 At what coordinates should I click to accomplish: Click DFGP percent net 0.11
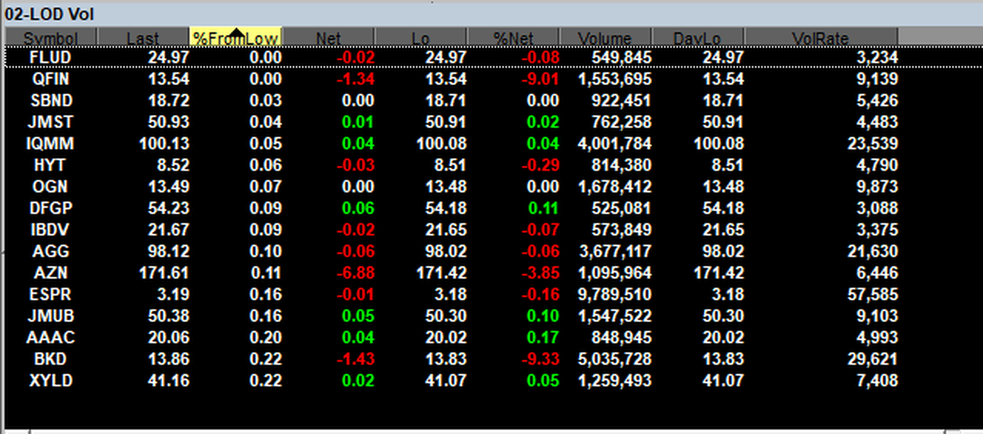(x=543, y=208)
